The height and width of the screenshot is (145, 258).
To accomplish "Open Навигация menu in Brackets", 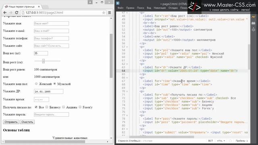I will pos(160,8).
